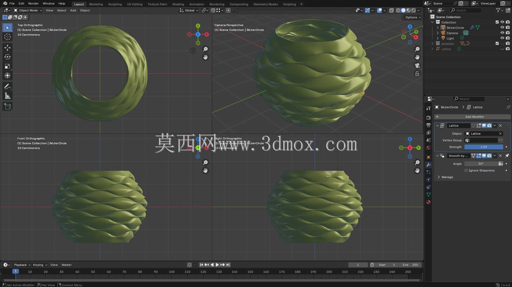Open the Material properties tab
The image size is (512, 287).
(x=428, y=202)
